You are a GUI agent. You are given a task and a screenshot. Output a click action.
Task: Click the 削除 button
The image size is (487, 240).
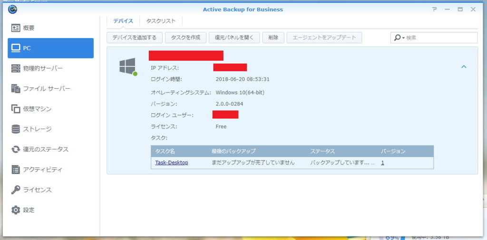[273, 38]
